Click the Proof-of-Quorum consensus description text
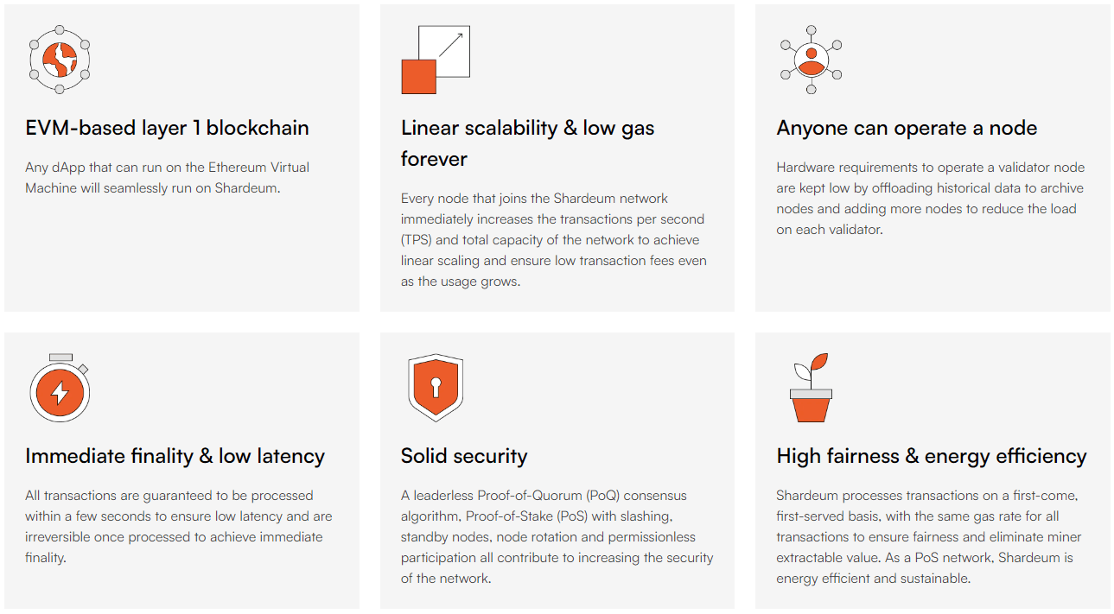The height and width of the screenshot is (614, 1114). click(x=557, y=537)
